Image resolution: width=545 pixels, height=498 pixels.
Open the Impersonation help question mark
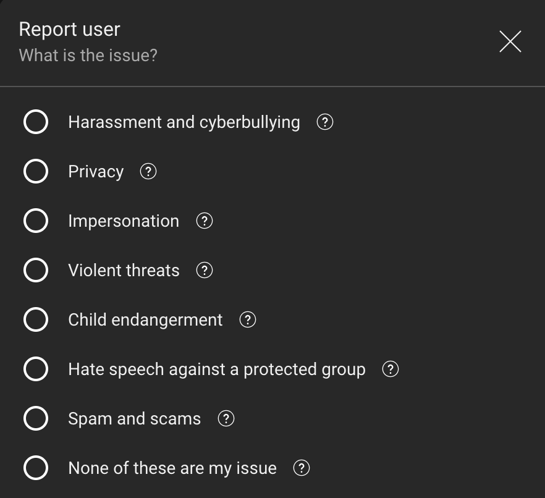[x=204, y=221]
